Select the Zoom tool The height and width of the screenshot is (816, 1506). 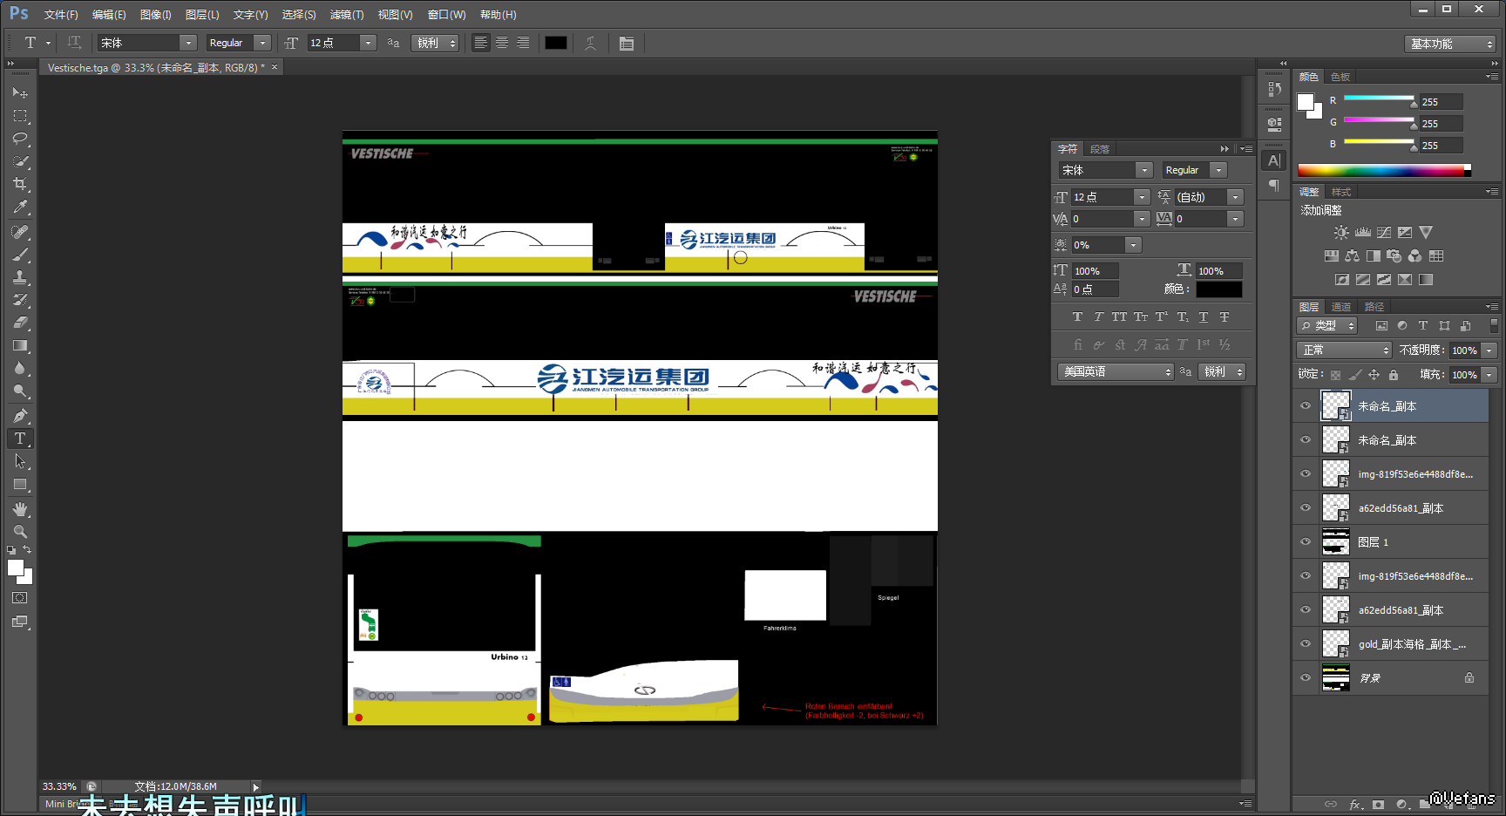20,532
